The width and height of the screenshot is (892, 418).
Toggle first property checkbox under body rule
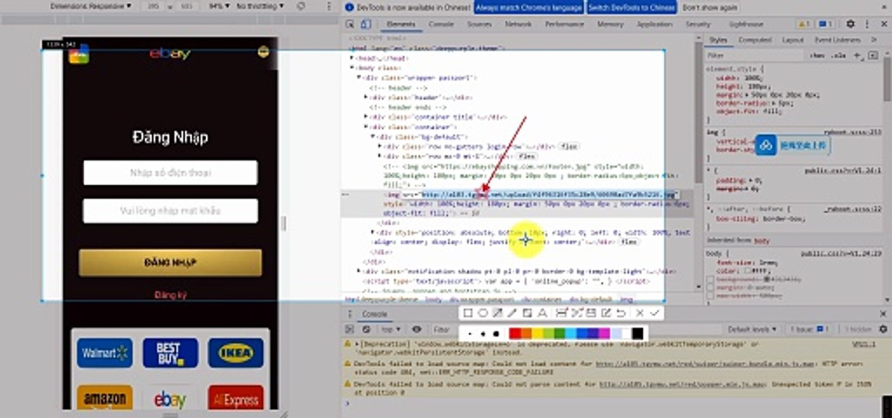710,279
